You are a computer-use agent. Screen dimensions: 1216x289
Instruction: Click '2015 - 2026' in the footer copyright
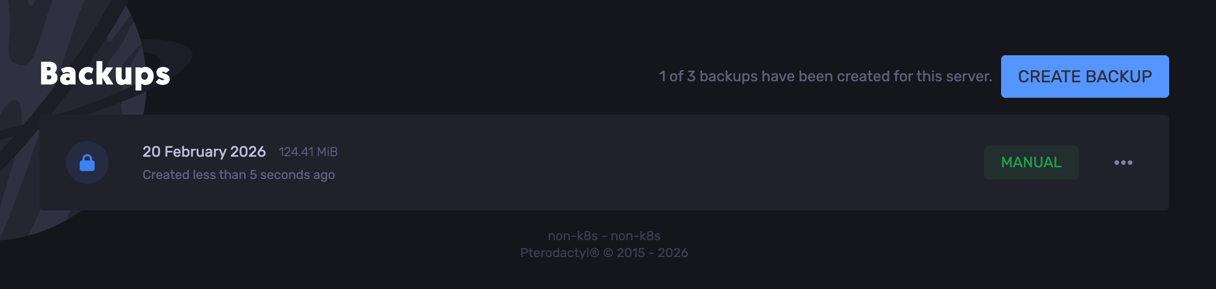click(652, 253)
